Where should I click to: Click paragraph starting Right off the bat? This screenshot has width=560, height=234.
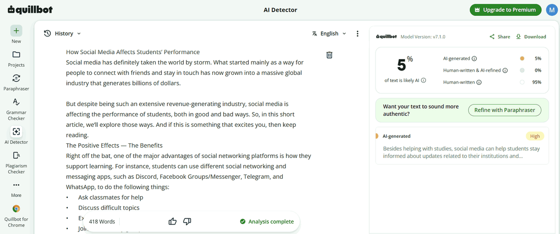tap(189, 172)
